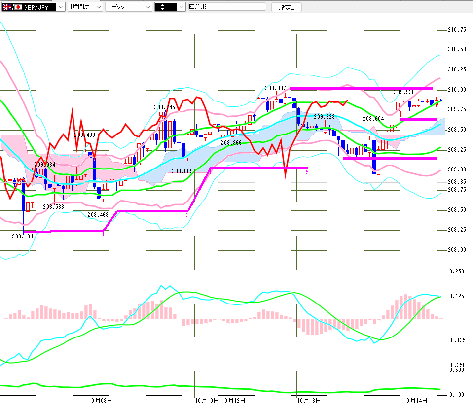Click the 209.403 price label

[84, 135]
